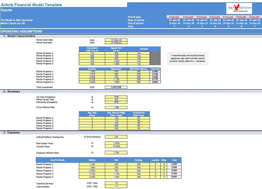Click the Maximum Occupancy 90% cell
Screen dimensions: 262x189
pos(116,102)
